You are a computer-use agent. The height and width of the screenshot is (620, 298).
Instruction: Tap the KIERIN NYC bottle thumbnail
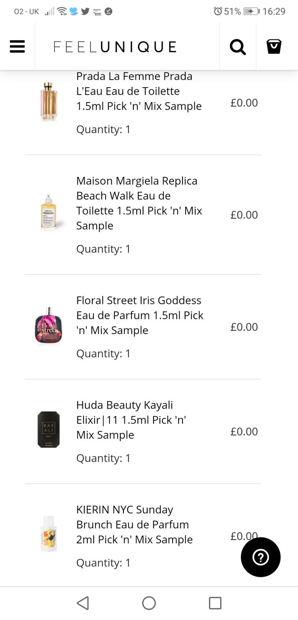tap(49, 534)
